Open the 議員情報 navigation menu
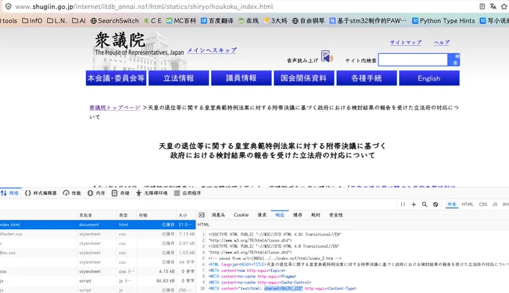Image resolution: width=509 pixels, height=293 pixels. [x=241, y=78]
